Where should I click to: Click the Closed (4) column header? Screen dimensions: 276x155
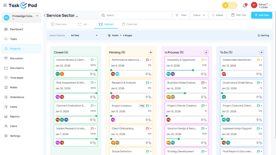(x=61, y=52)
